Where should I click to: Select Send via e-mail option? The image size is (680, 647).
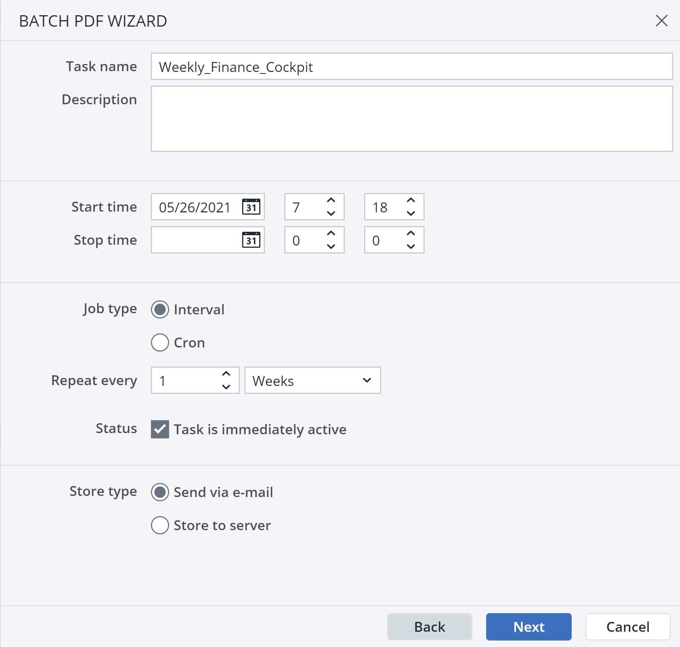tap(160, 492)
